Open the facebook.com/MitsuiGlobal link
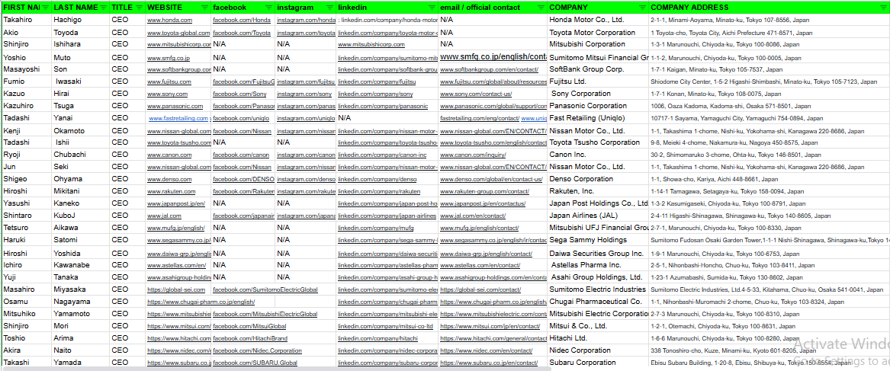Screen dimensions: 890x371 point(249,327)
